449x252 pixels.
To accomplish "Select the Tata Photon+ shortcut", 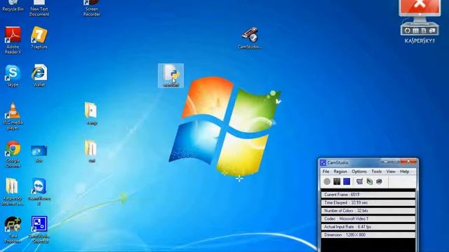I will click(x=13, y=230).
